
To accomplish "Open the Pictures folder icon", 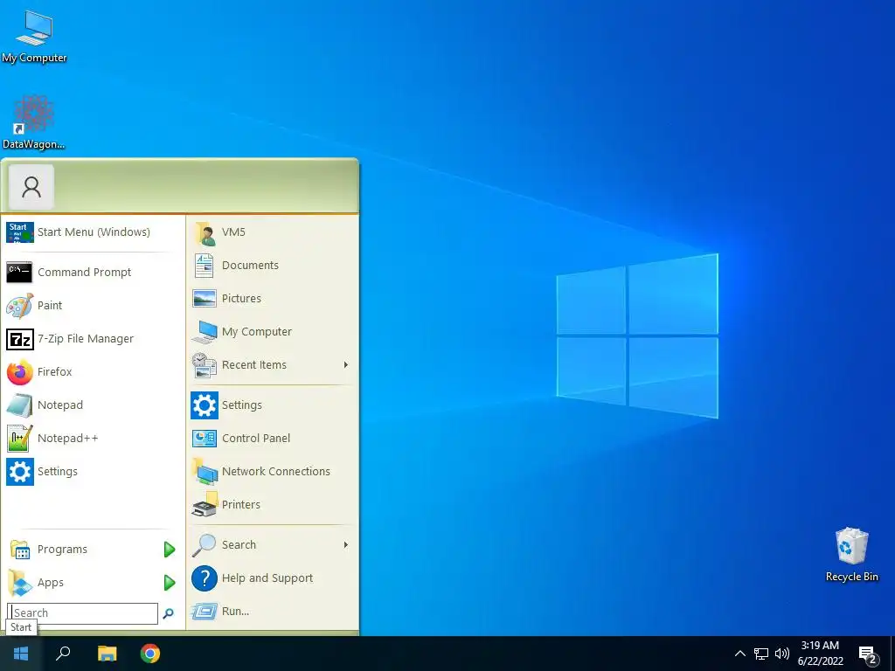I will (x=205, y=299).
